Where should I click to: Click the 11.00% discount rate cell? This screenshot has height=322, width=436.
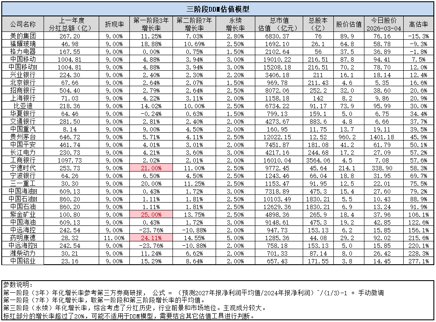[x=114, y=238]
